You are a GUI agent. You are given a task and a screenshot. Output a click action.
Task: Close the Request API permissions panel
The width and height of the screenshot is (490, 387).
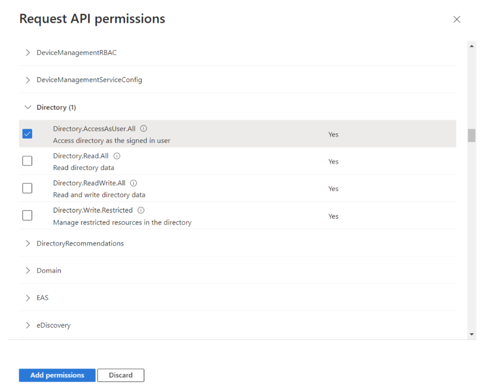tap(456, 20)
